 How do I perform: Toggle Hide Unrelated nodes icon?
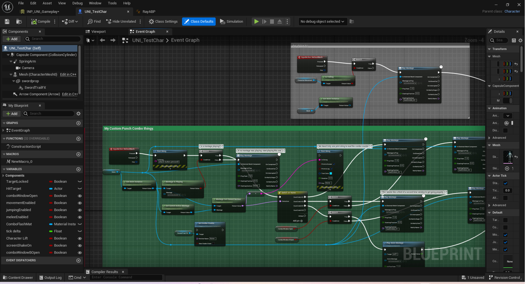pyautogui.click(x=109, y=21)
